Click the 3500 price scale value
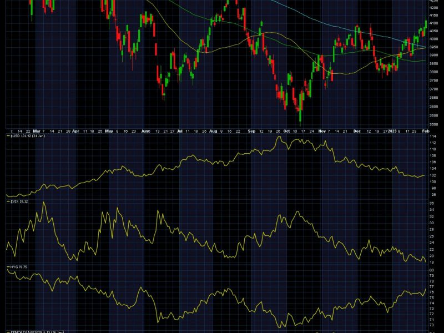The image size is (444, 333). [433, 124]
